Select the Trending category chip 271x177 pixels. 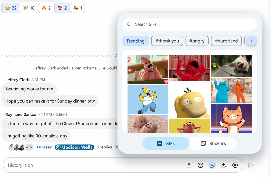135,41
